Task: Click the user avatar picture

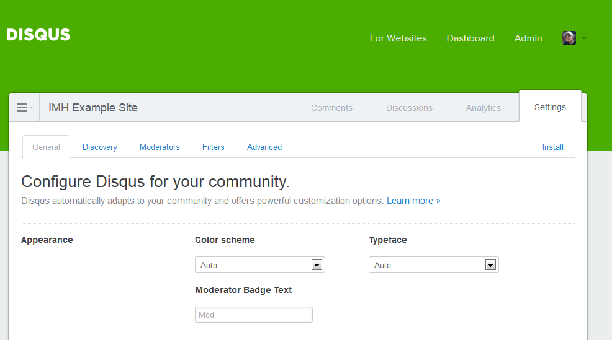Action: tap(569, 38)
